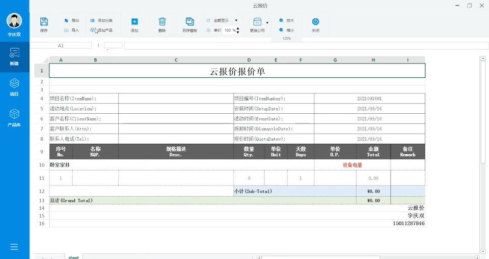The image size is (489, 259).
Task: Click the 卧室家具 category row
Action: point(182,165)
